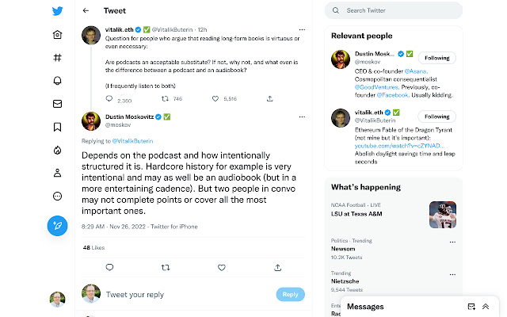Open more options on vitalik.eth's tweet
Image resolution: width=507 pixels, height=317 pixels.
(302, 30)
